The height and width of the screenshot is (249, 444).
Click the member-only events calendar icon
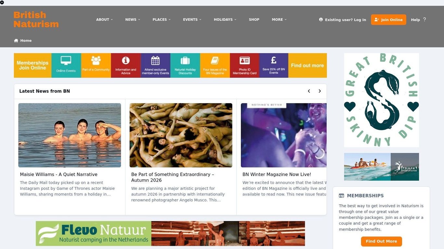tap(155, 61)
